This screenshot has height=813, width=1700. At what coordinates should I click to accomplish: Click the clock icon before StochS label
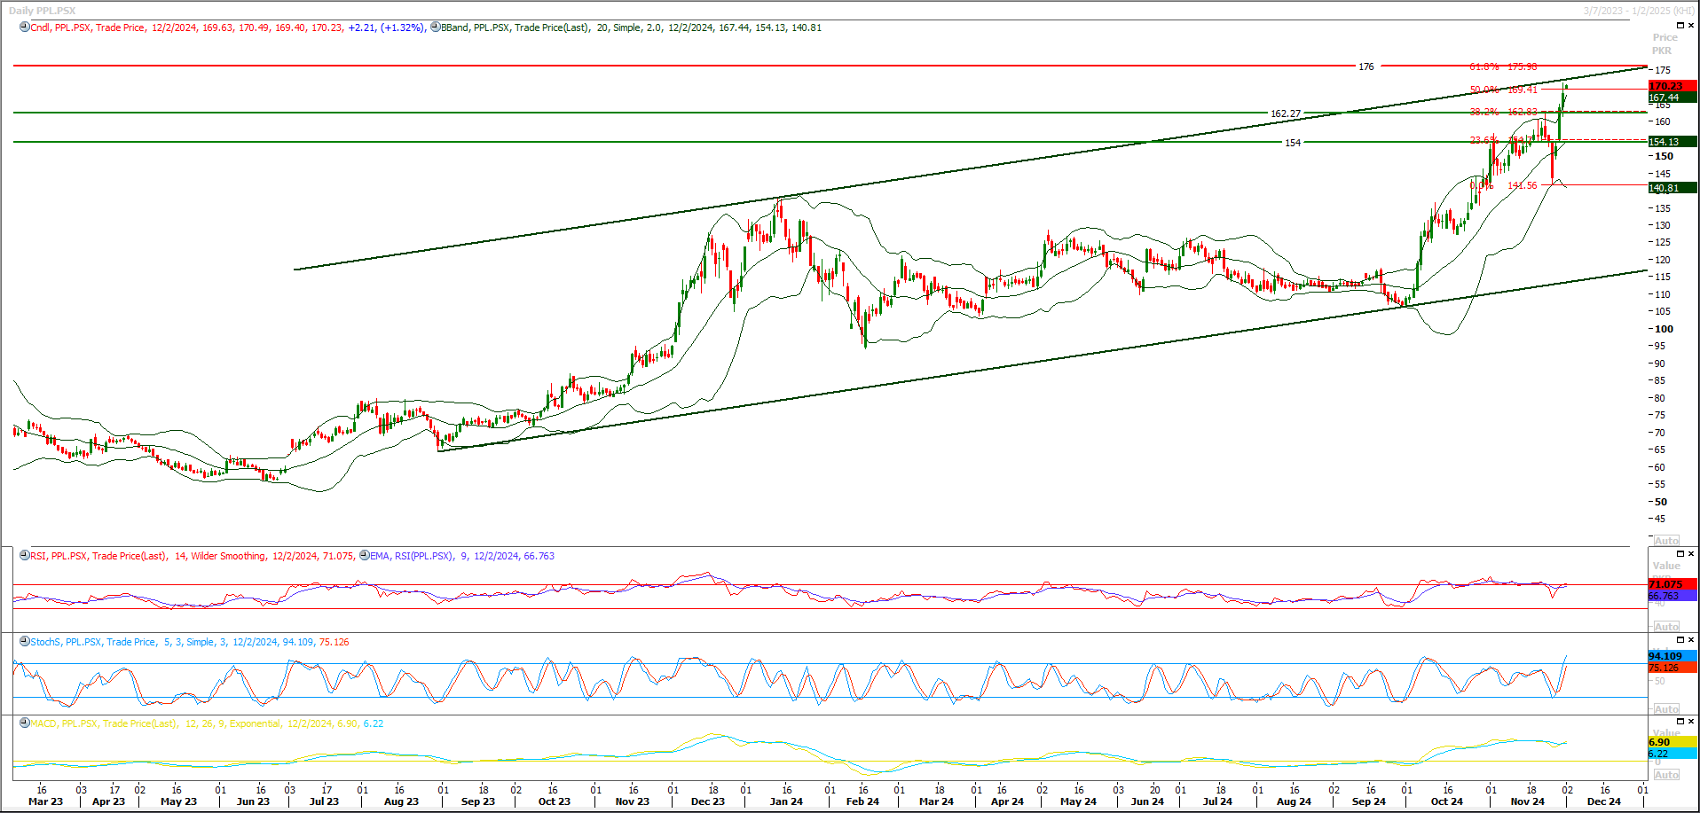[25, 642]
